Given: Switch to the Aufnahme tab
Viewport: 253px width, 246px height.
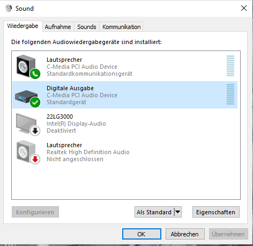Looking at the screenshot, I should [x=58, y=27].
